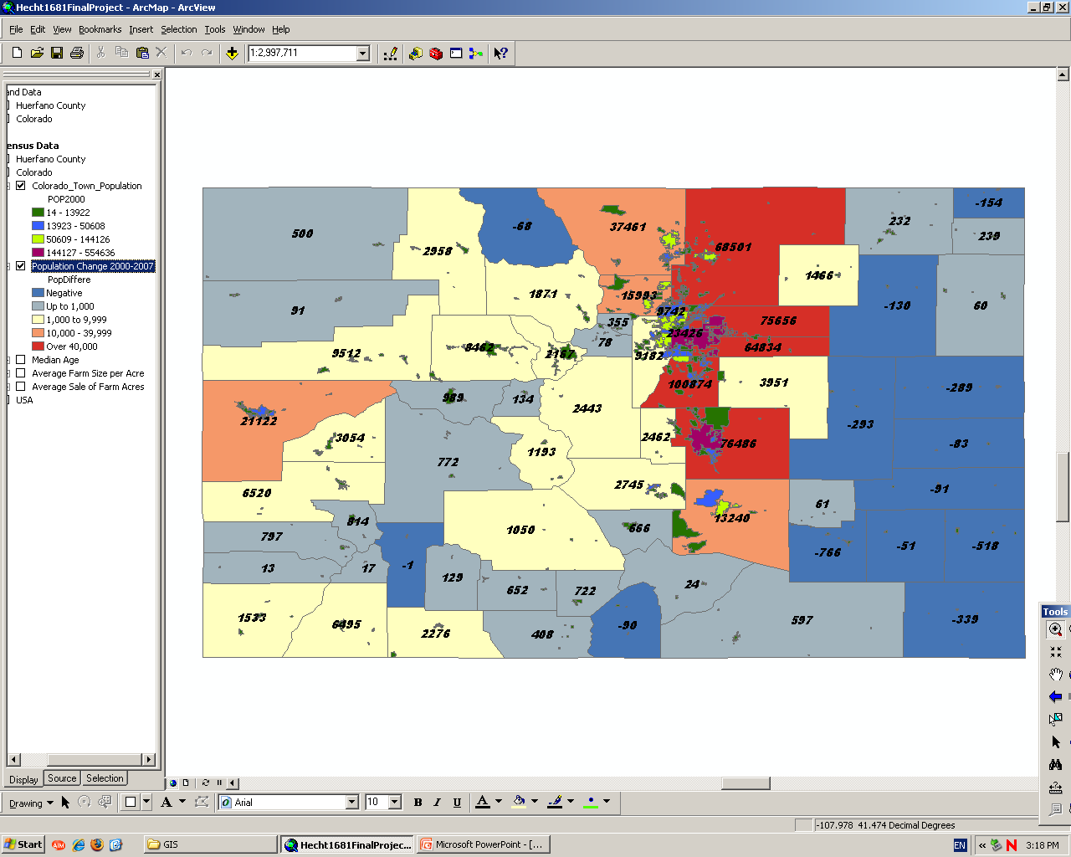Open the font size dropdown
The width and height of the screenshot is (1071, 857).
pyautogui.click(x=395, y=802)
